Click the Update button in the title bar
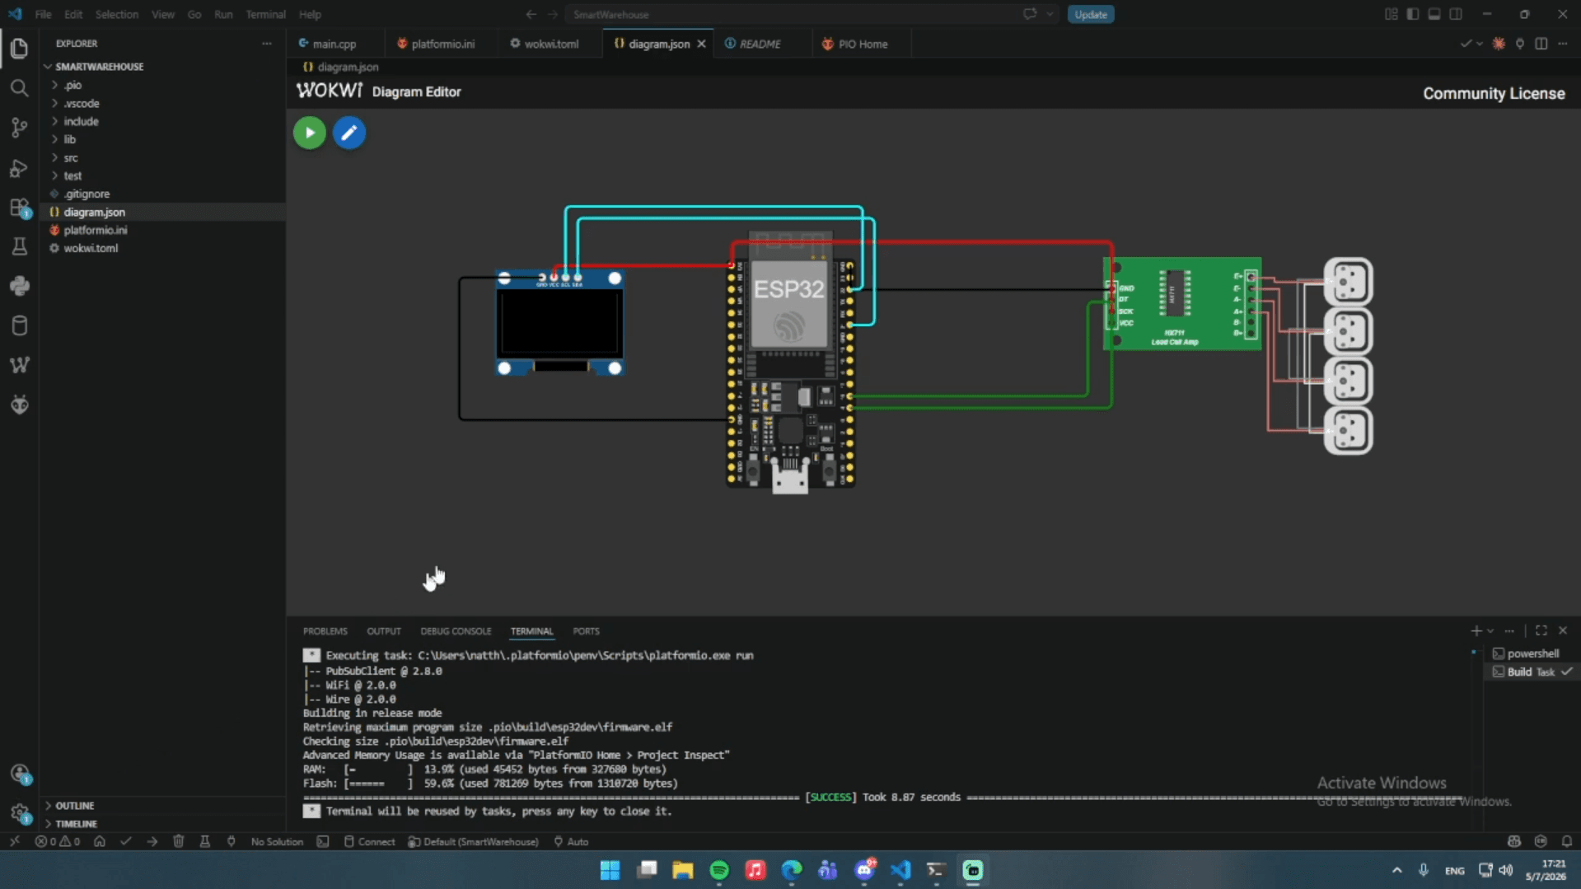 pyautogui.click(x=1091, y=14)
